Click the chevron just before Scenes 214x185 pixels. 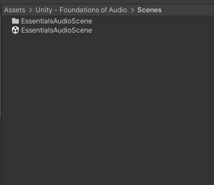(132, 10)
